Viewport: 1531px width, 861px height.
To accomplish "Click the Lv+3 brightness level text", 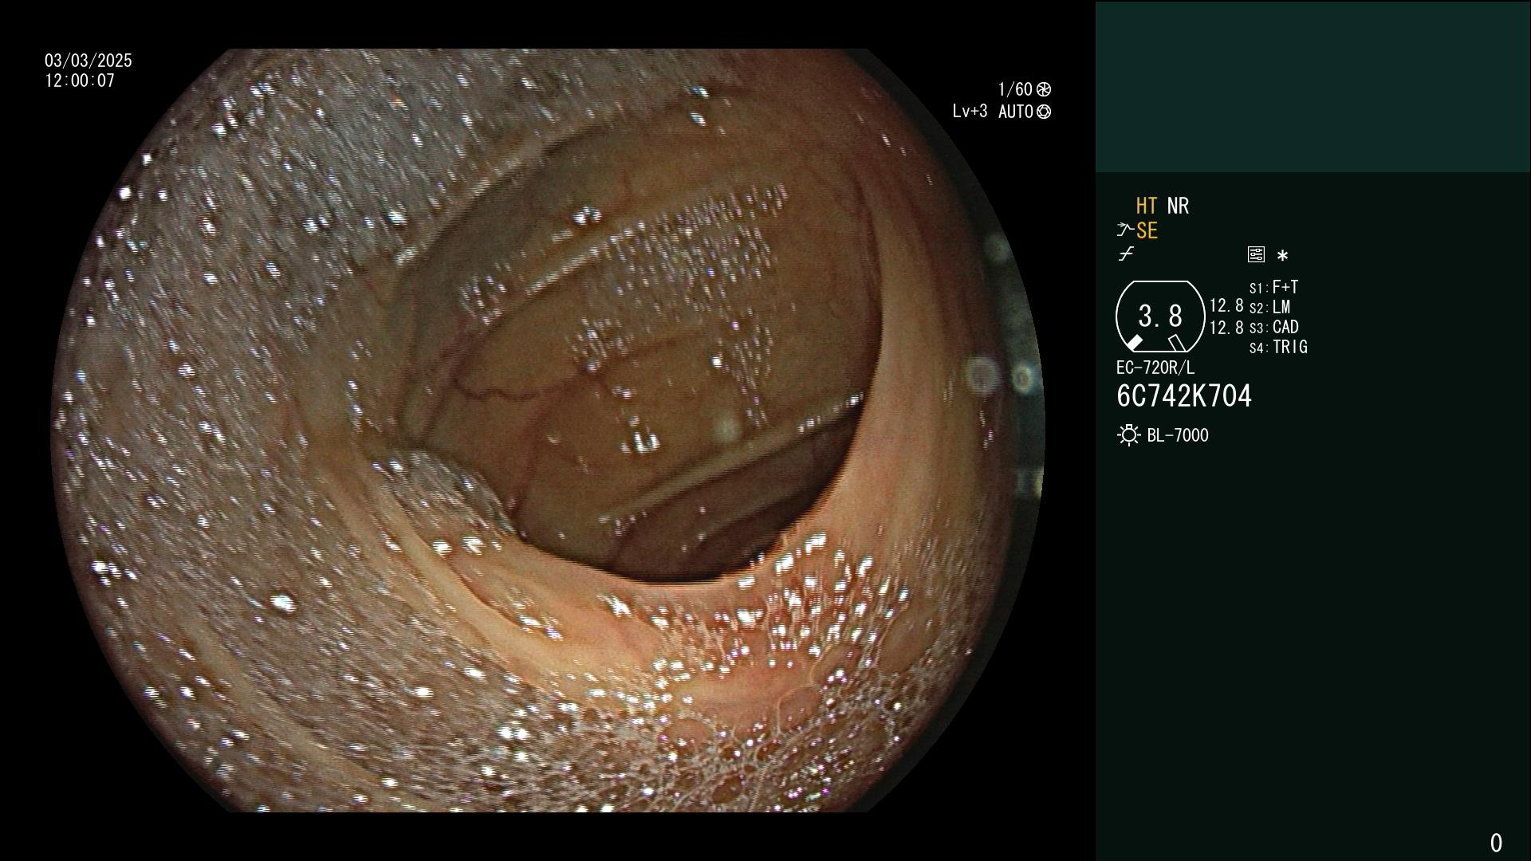I will point(970,112).
